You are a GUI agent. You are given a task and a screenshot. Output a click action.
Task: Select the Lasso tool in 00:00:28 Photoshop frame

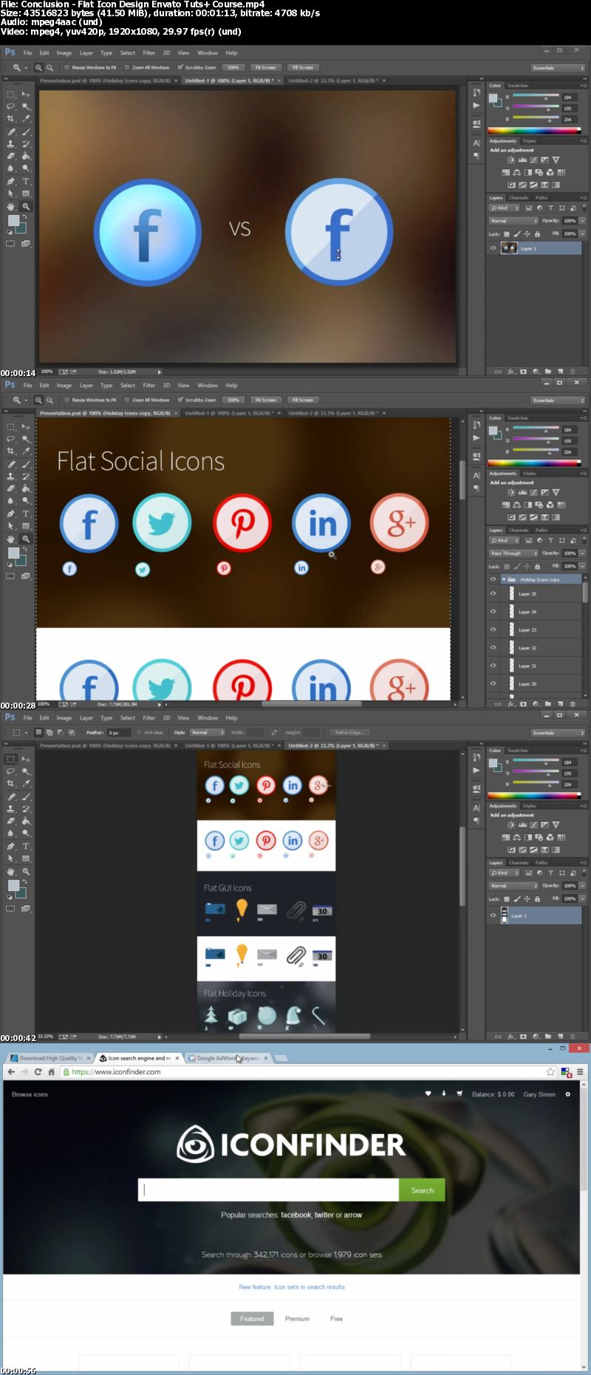pos(11,439)
